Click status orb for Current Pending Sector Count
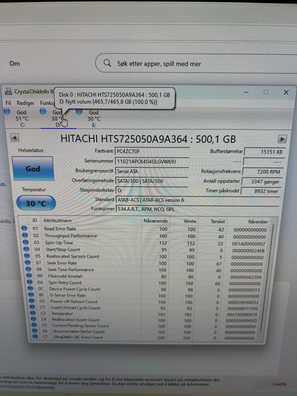Screen dimensions: 297x396 pos(34,325)
